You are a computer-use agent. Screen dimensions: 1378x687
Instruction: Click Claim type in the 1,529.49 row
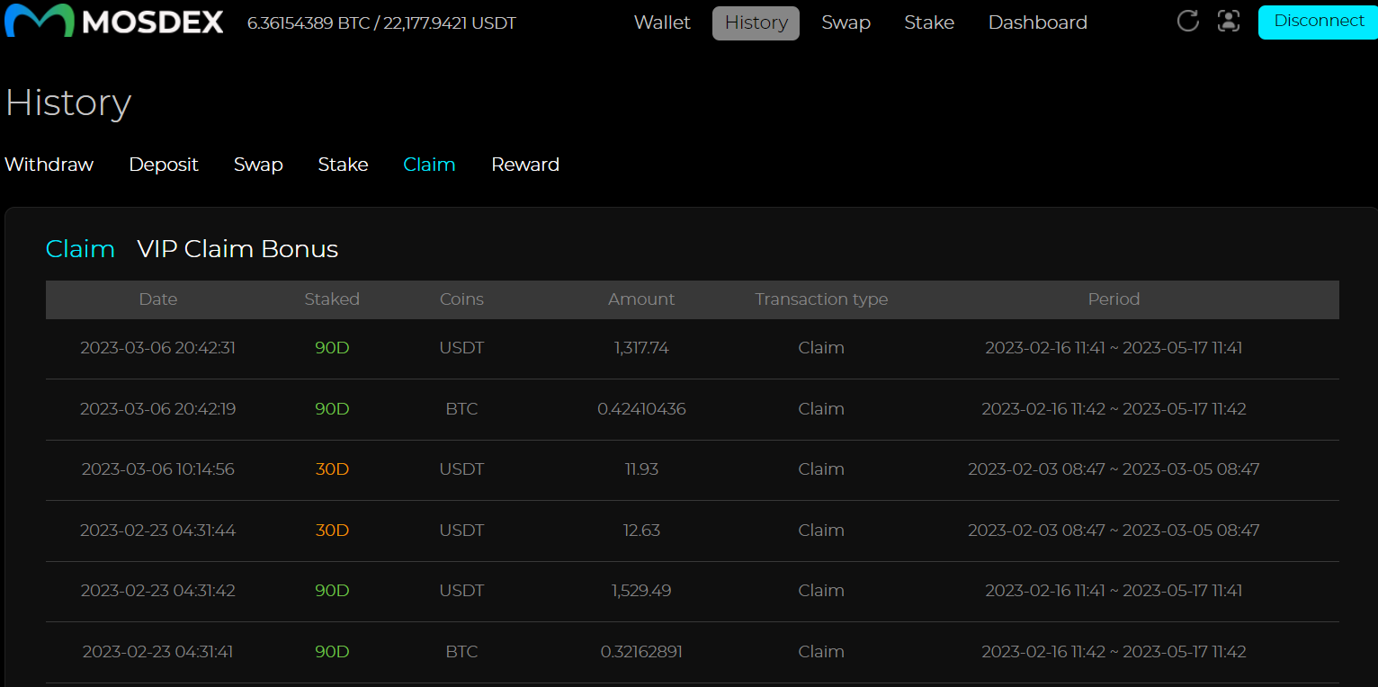click(x=821, y=591)
